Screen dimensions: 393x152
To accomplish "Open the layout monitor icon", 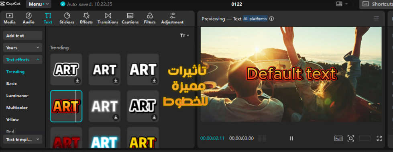I will point(339,4).
